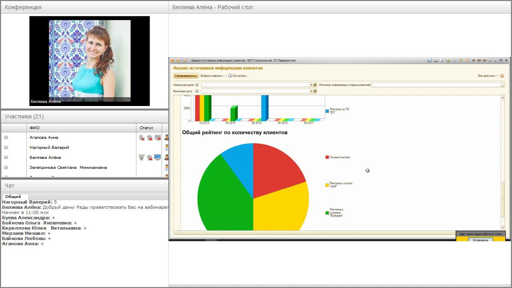Click Агапова Анна's disabled webcam status icon
Screen dimensions: 512x288
pos(150,138)
